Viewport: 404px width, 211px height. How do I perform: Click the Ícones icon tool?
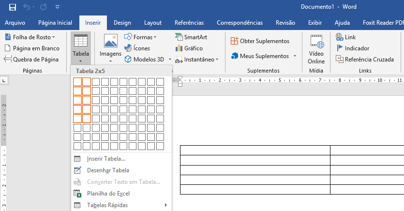(x=137, y=48)
